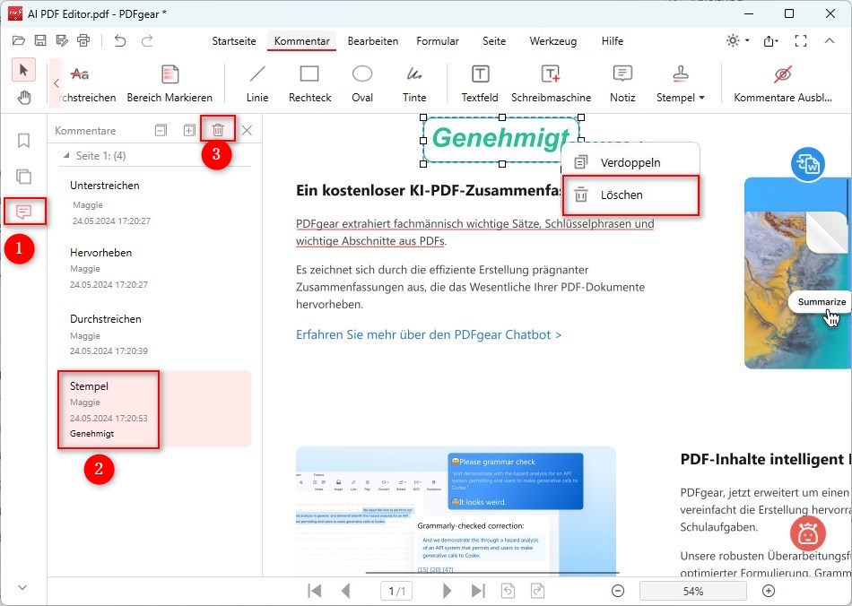Open the Hilfe tab
Screen dimensions: 852x606
pos(613,41)
